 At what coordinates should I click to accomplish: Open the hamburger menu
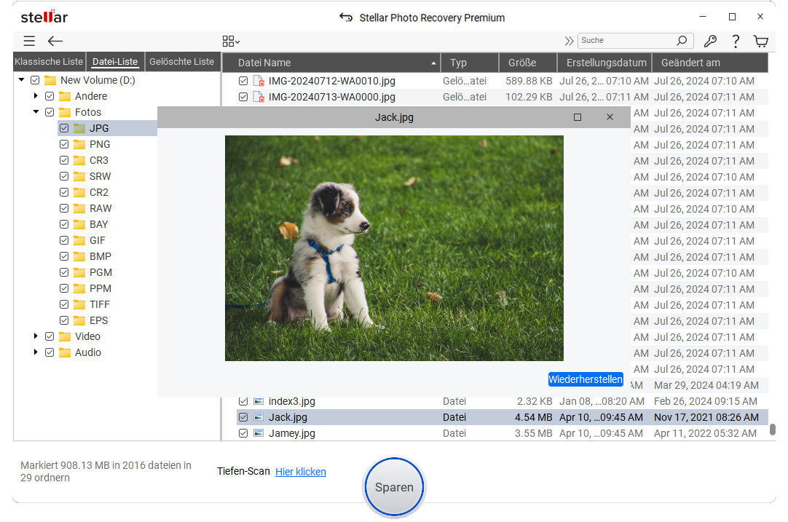[x=29, y=41]
